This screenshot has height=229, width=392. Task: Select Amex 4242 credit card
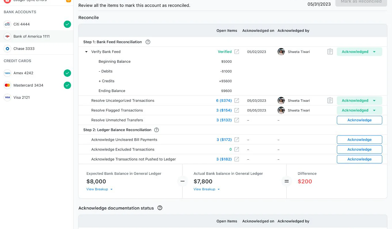click(37, 73)
